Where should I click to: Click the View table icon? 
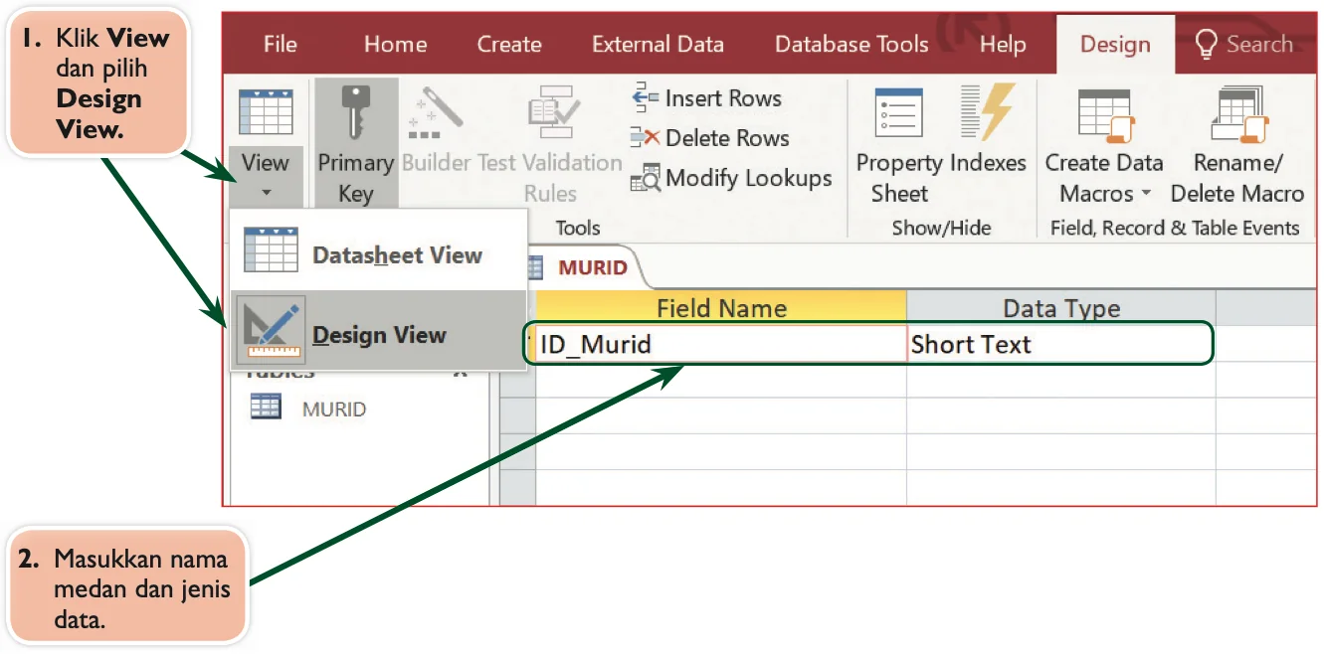pos(266,111)
